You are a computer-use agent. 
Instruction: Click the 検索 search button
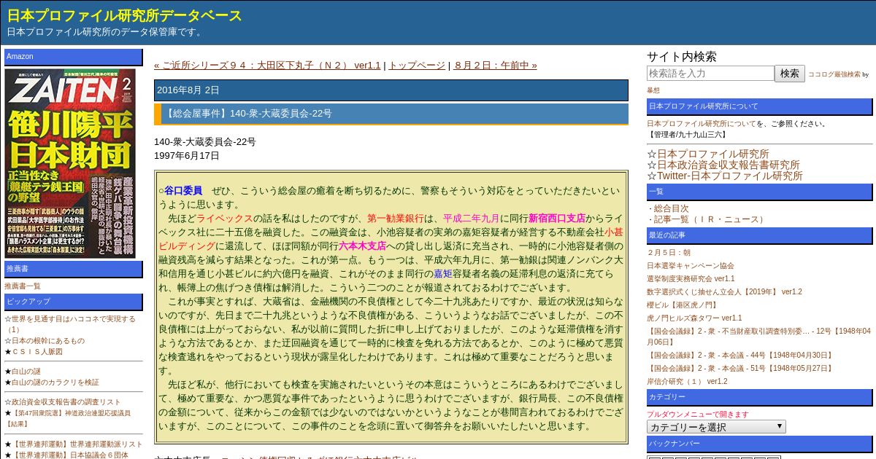point(790,74)
